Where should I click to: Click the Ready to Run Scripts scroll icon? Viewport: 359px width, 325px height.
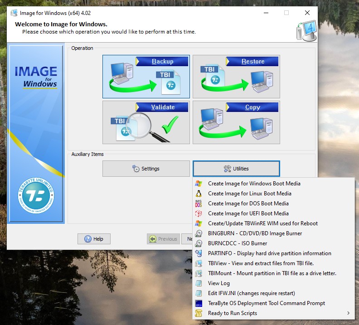click(x=199, y=313)
